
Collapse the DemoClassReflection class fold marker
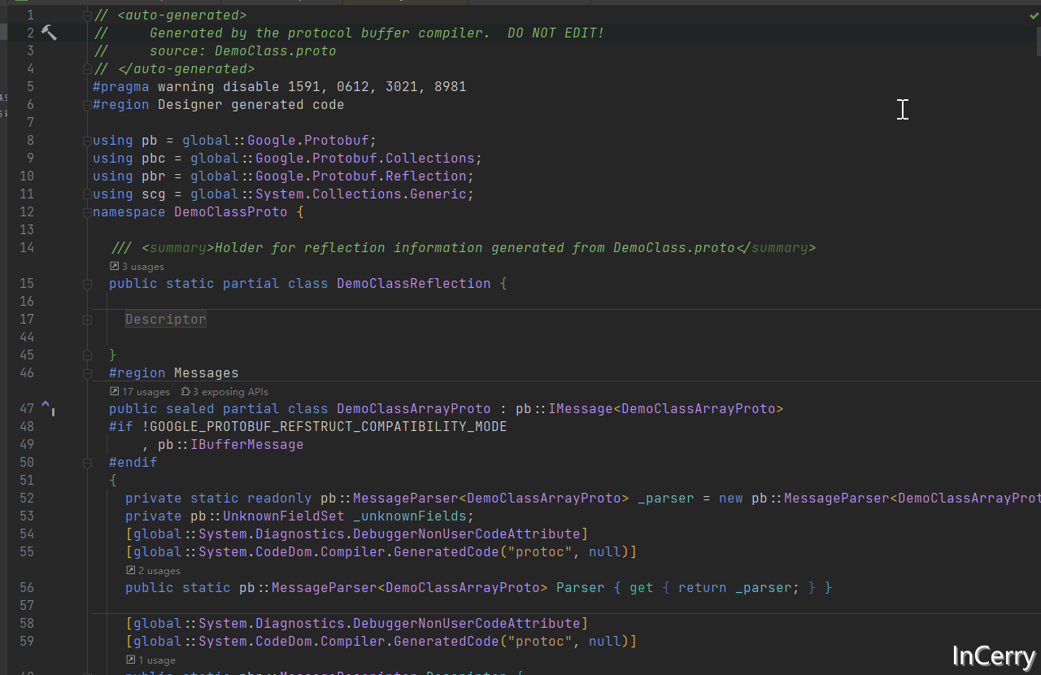coord(86,285)
